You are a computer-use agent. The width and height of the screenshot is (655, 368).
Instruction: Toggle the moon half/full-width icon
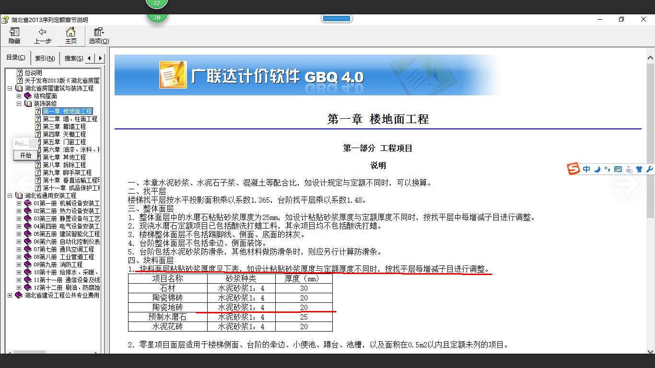click(x=597, y=169)
